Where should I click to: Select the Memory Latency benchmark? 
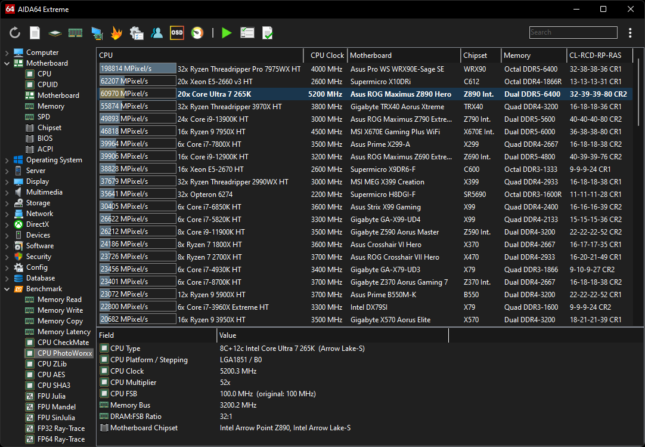click(x=64, y=332)
